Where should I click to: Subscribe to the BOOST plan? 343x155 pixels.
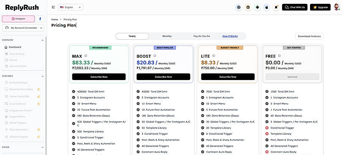click(163, 77)
